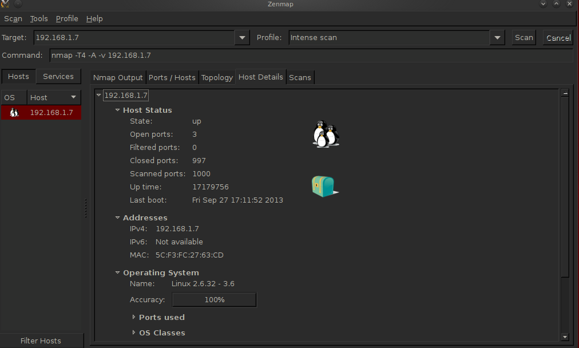
Task: Click the Scanned ports value '1000'
Action: pos(201,173)
